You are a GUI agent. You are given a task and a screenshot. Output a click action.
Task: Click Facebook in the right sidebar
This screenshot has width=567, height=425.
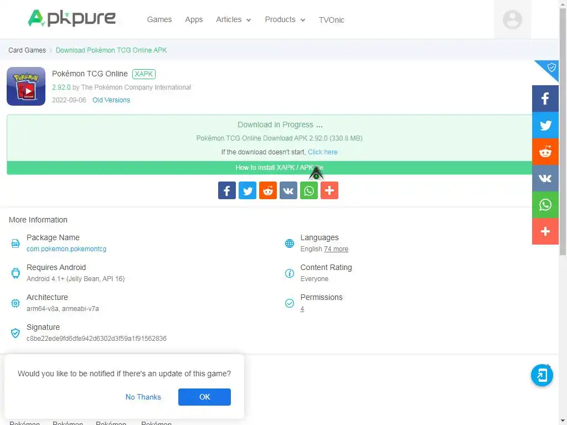(x=545, y=99)
